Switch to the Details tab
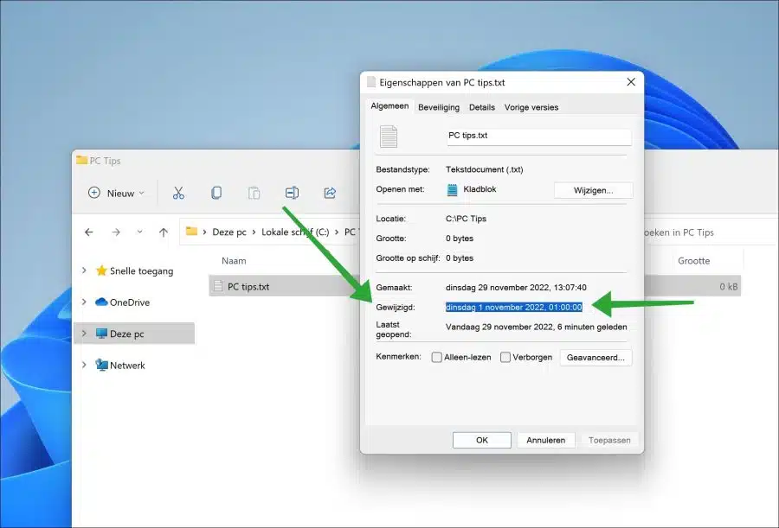 point(482,107)
